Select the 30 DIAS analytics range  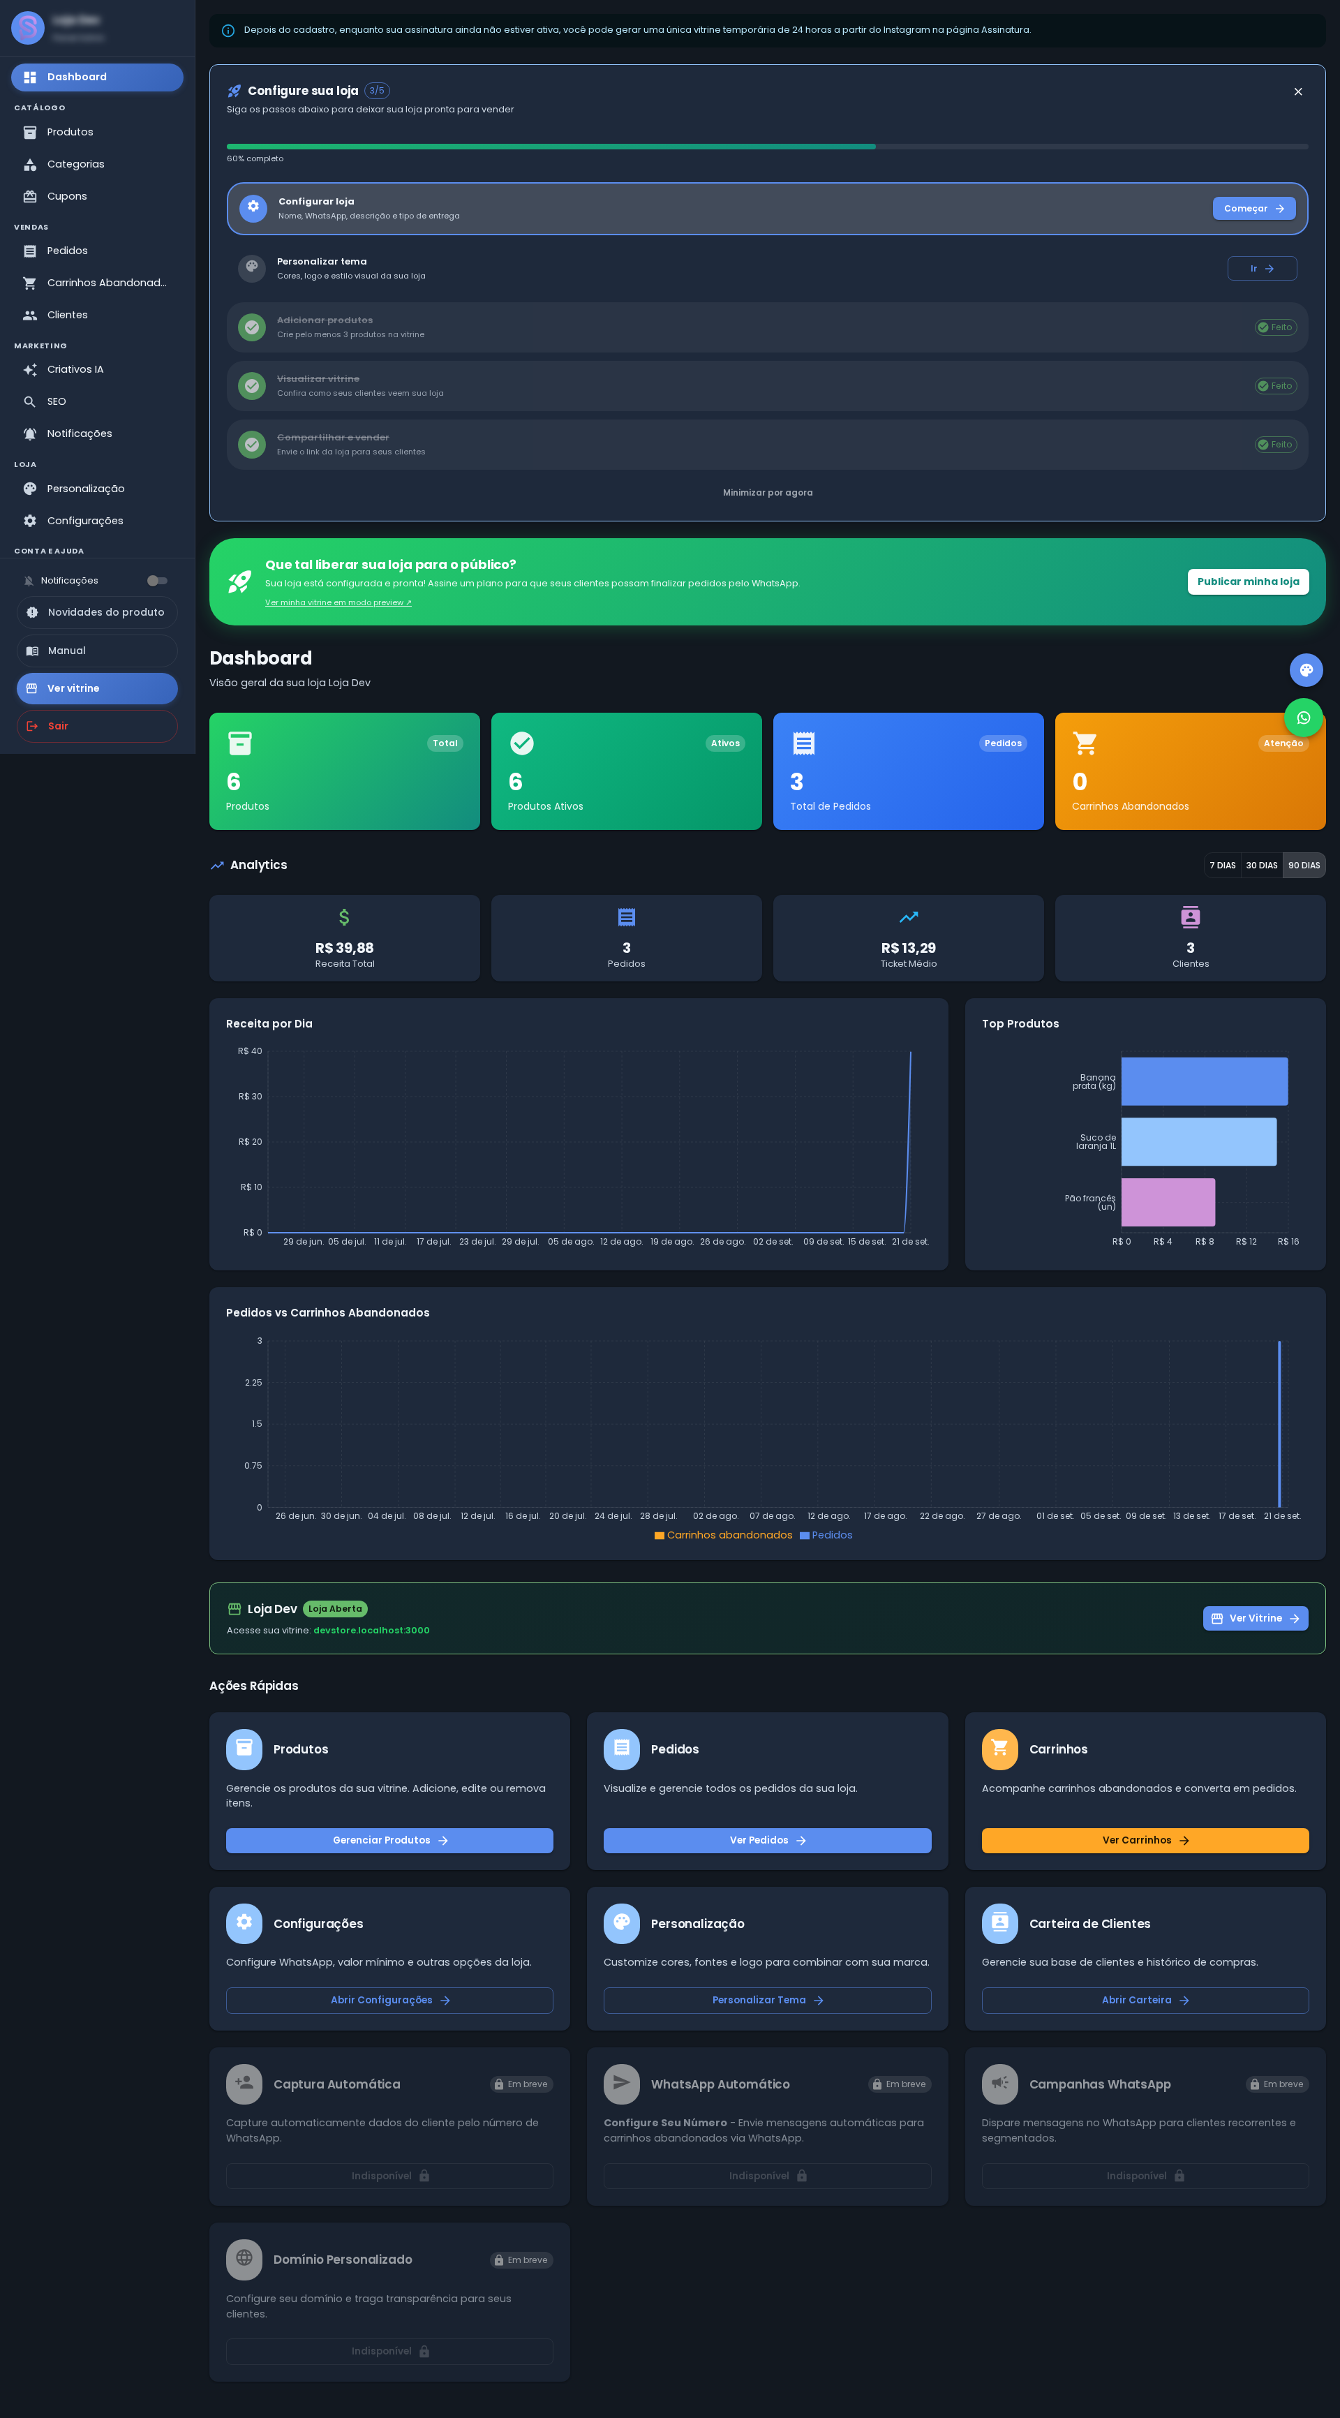1261,866
